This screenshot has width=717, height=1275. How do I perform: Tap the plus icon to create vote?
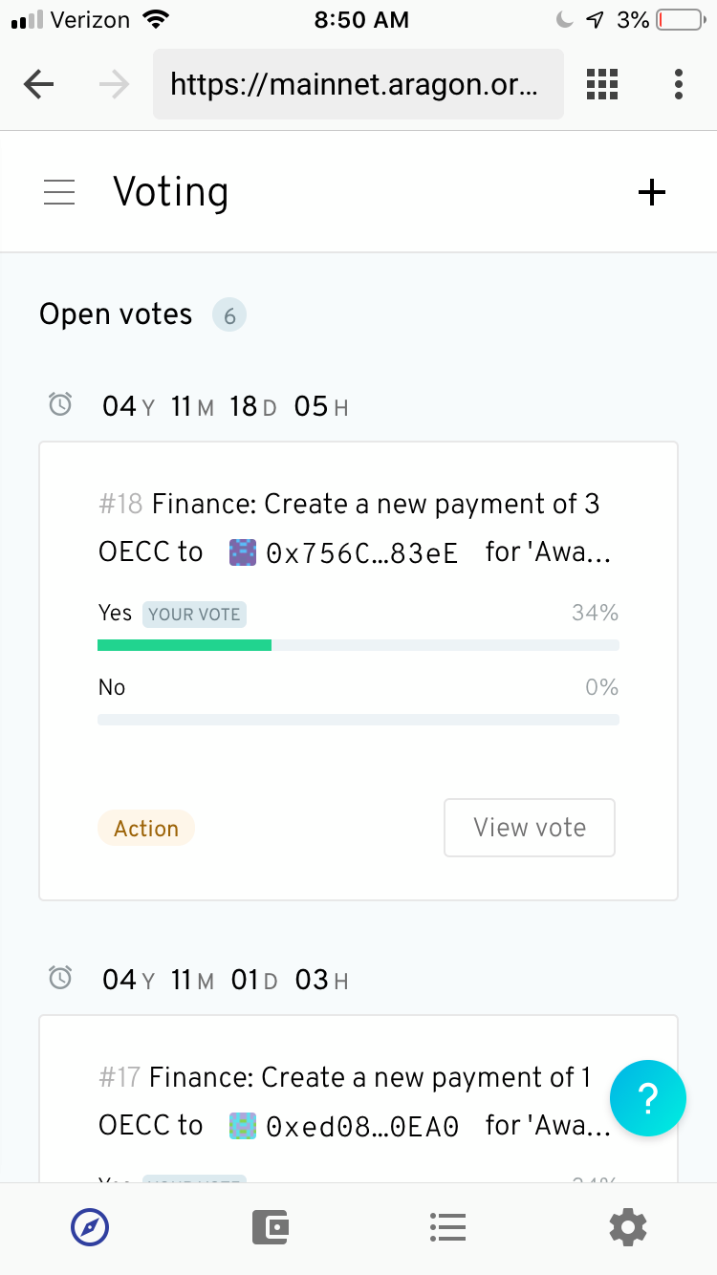coord(651,193)
